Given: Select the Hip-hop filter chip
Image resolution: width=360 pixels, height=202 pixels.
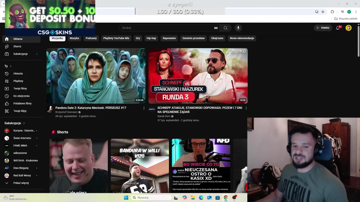Looking at the screenshot, I should click(x=151, y=38).
